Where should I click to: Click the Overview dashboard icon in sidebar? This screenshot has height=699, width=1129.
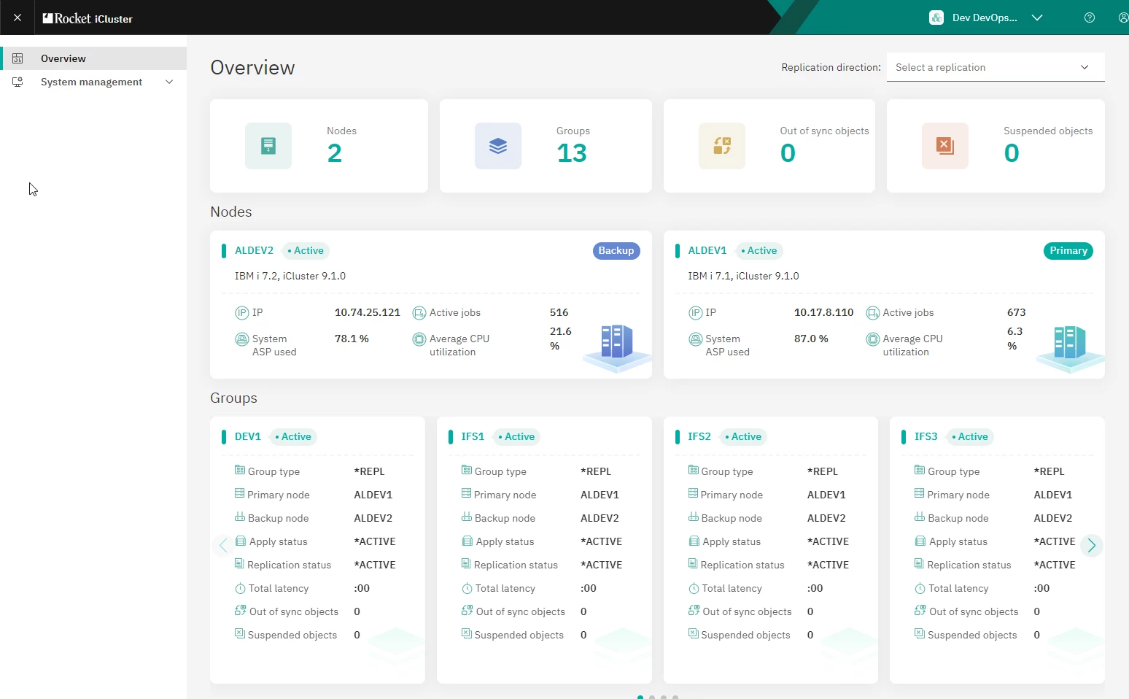[x=18, y=58]
